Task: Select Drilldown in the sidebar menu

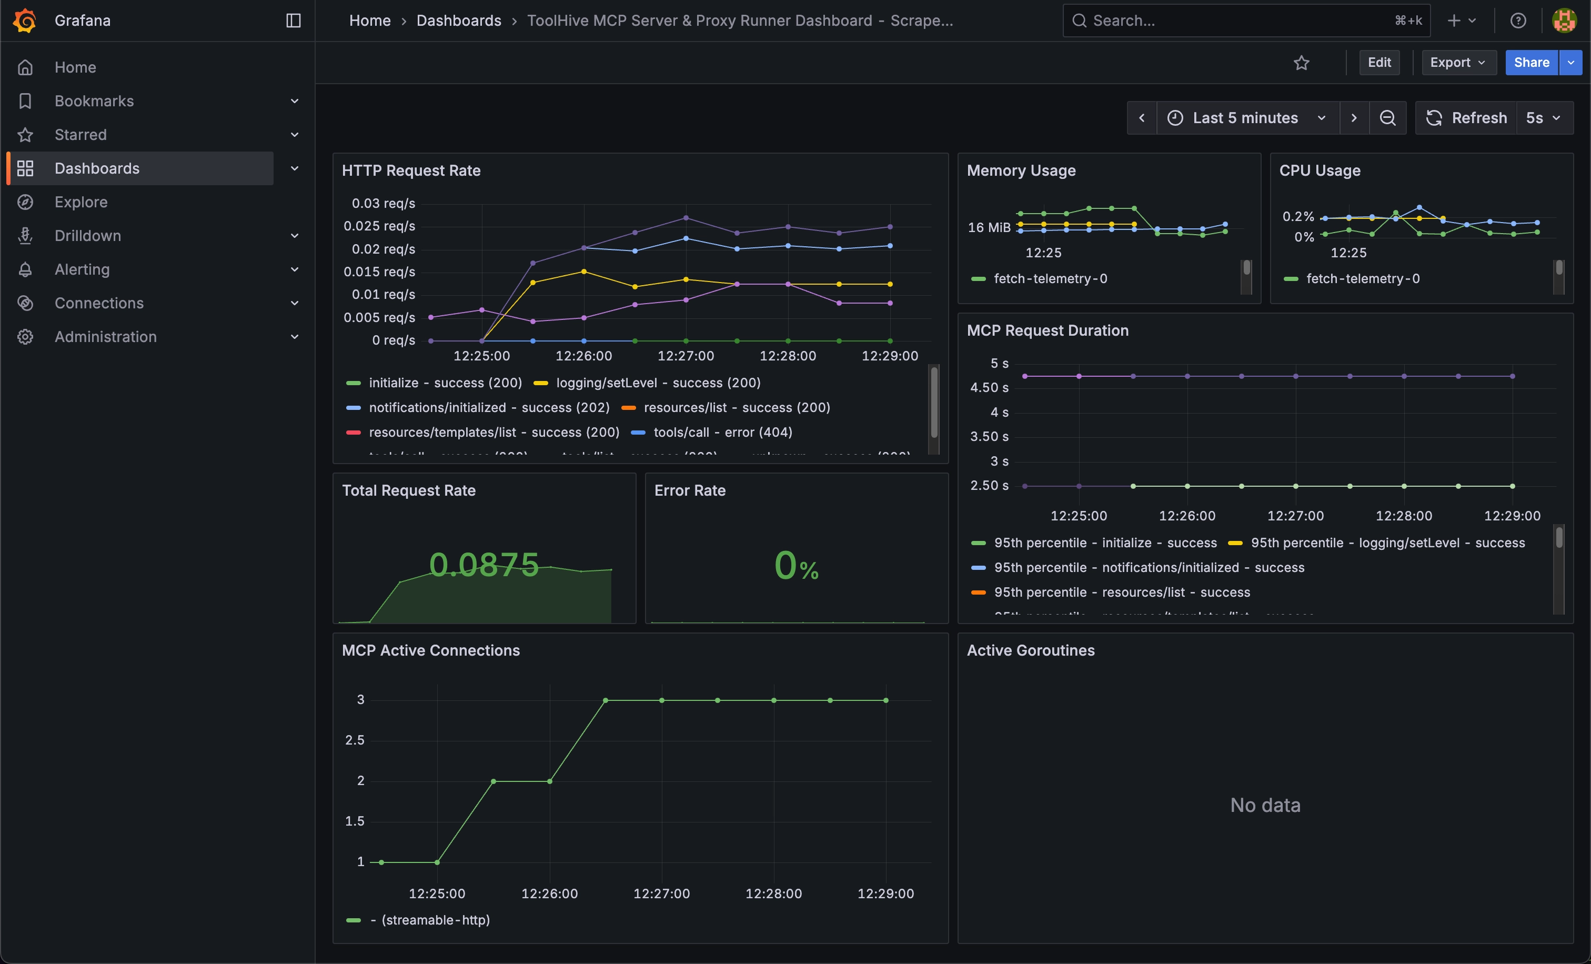Action: click(88, 236)
